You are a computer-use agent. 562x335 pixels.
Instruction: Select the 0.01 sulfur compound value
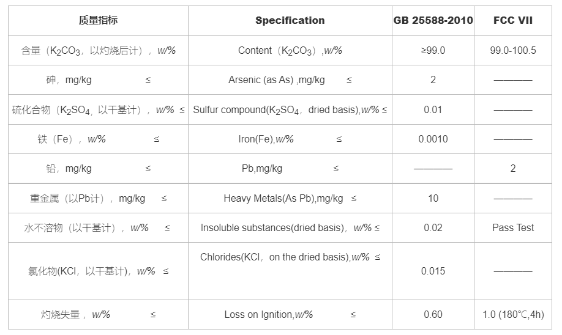tap(433, 109)
